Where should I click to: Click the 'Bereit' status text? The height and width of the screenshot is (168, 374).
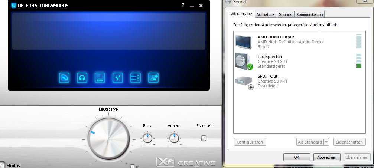click(x=263, y=47)
